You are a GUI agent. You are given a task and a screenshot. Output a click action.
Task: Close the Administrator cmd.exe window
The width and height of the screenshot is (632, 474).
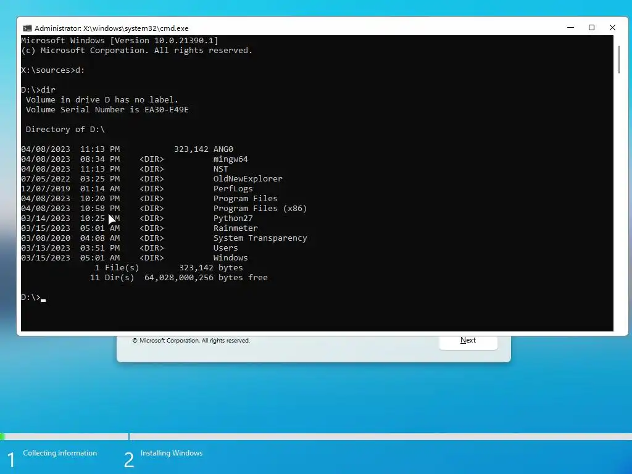tap(612, 27)
